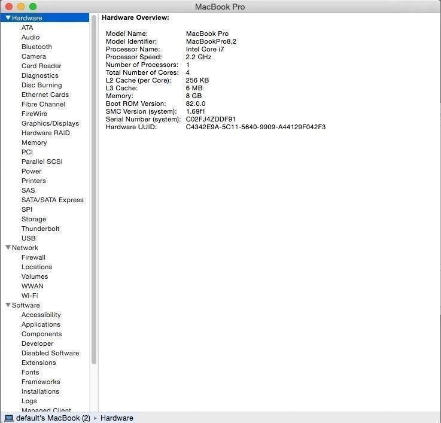Image resolution: width=441 pixels, height=423 pixels.
Task: Collapse the Hardware section triangle
Action: (x=8, y=18)
